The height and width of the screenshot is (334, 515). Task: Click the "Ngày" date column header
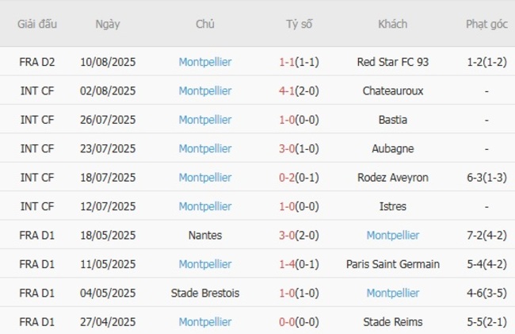click(x=108, y=24)
